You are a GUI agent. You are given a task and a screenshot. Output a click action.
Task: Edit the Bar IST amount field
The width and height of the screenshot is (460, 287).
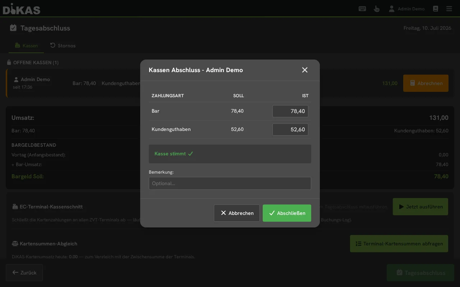coord(290,111)
